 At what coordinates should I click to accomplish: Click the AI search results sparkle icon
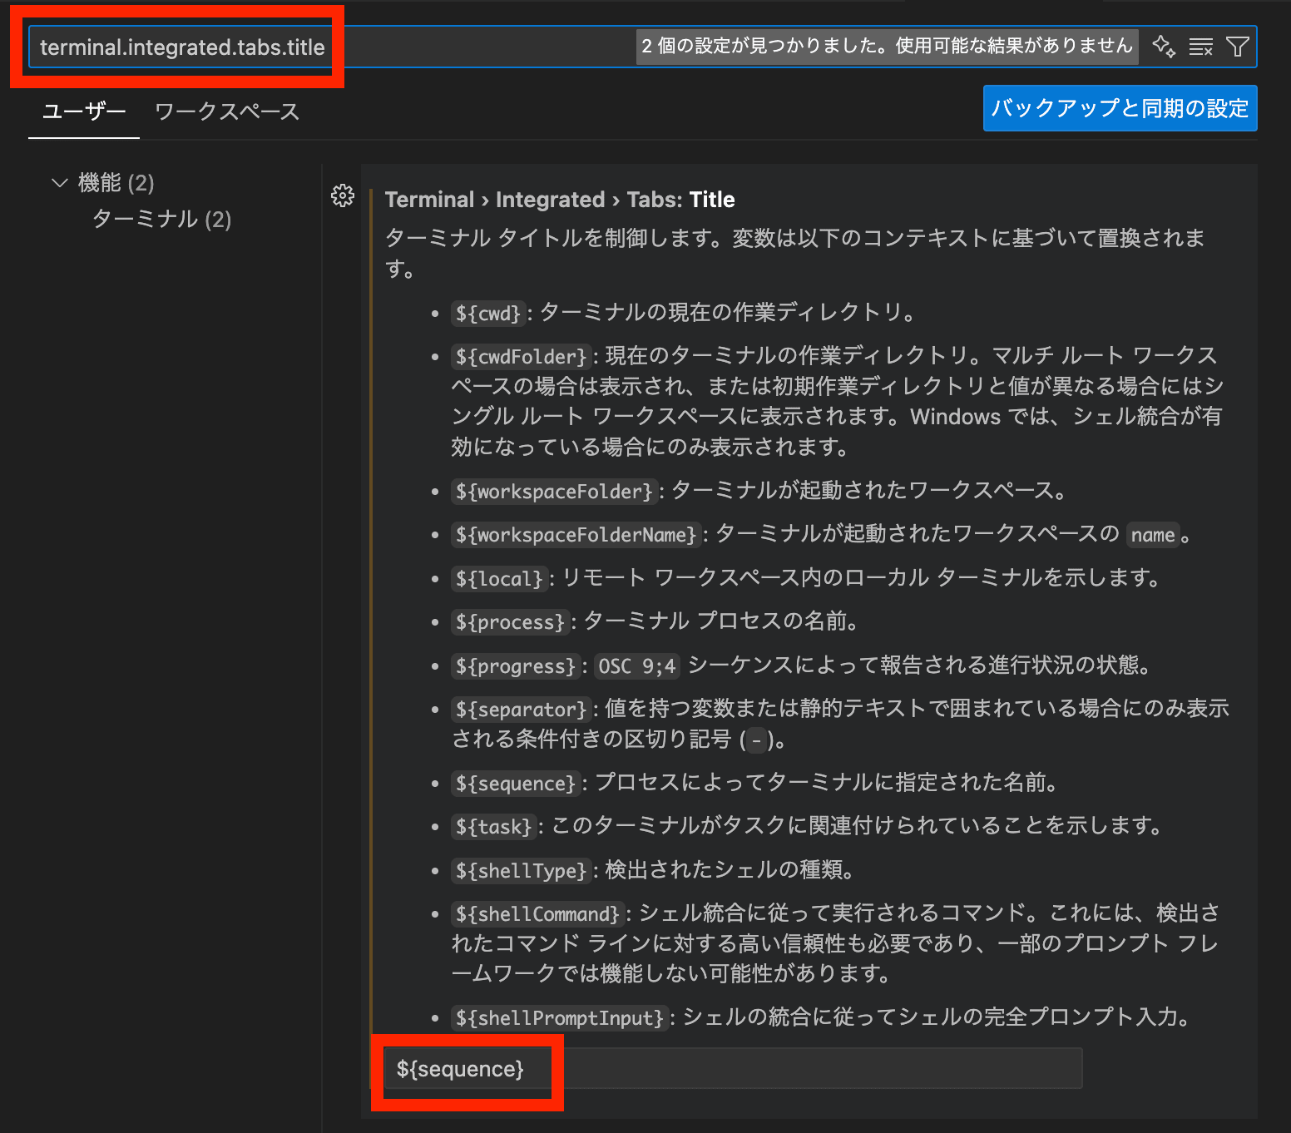1164,47
